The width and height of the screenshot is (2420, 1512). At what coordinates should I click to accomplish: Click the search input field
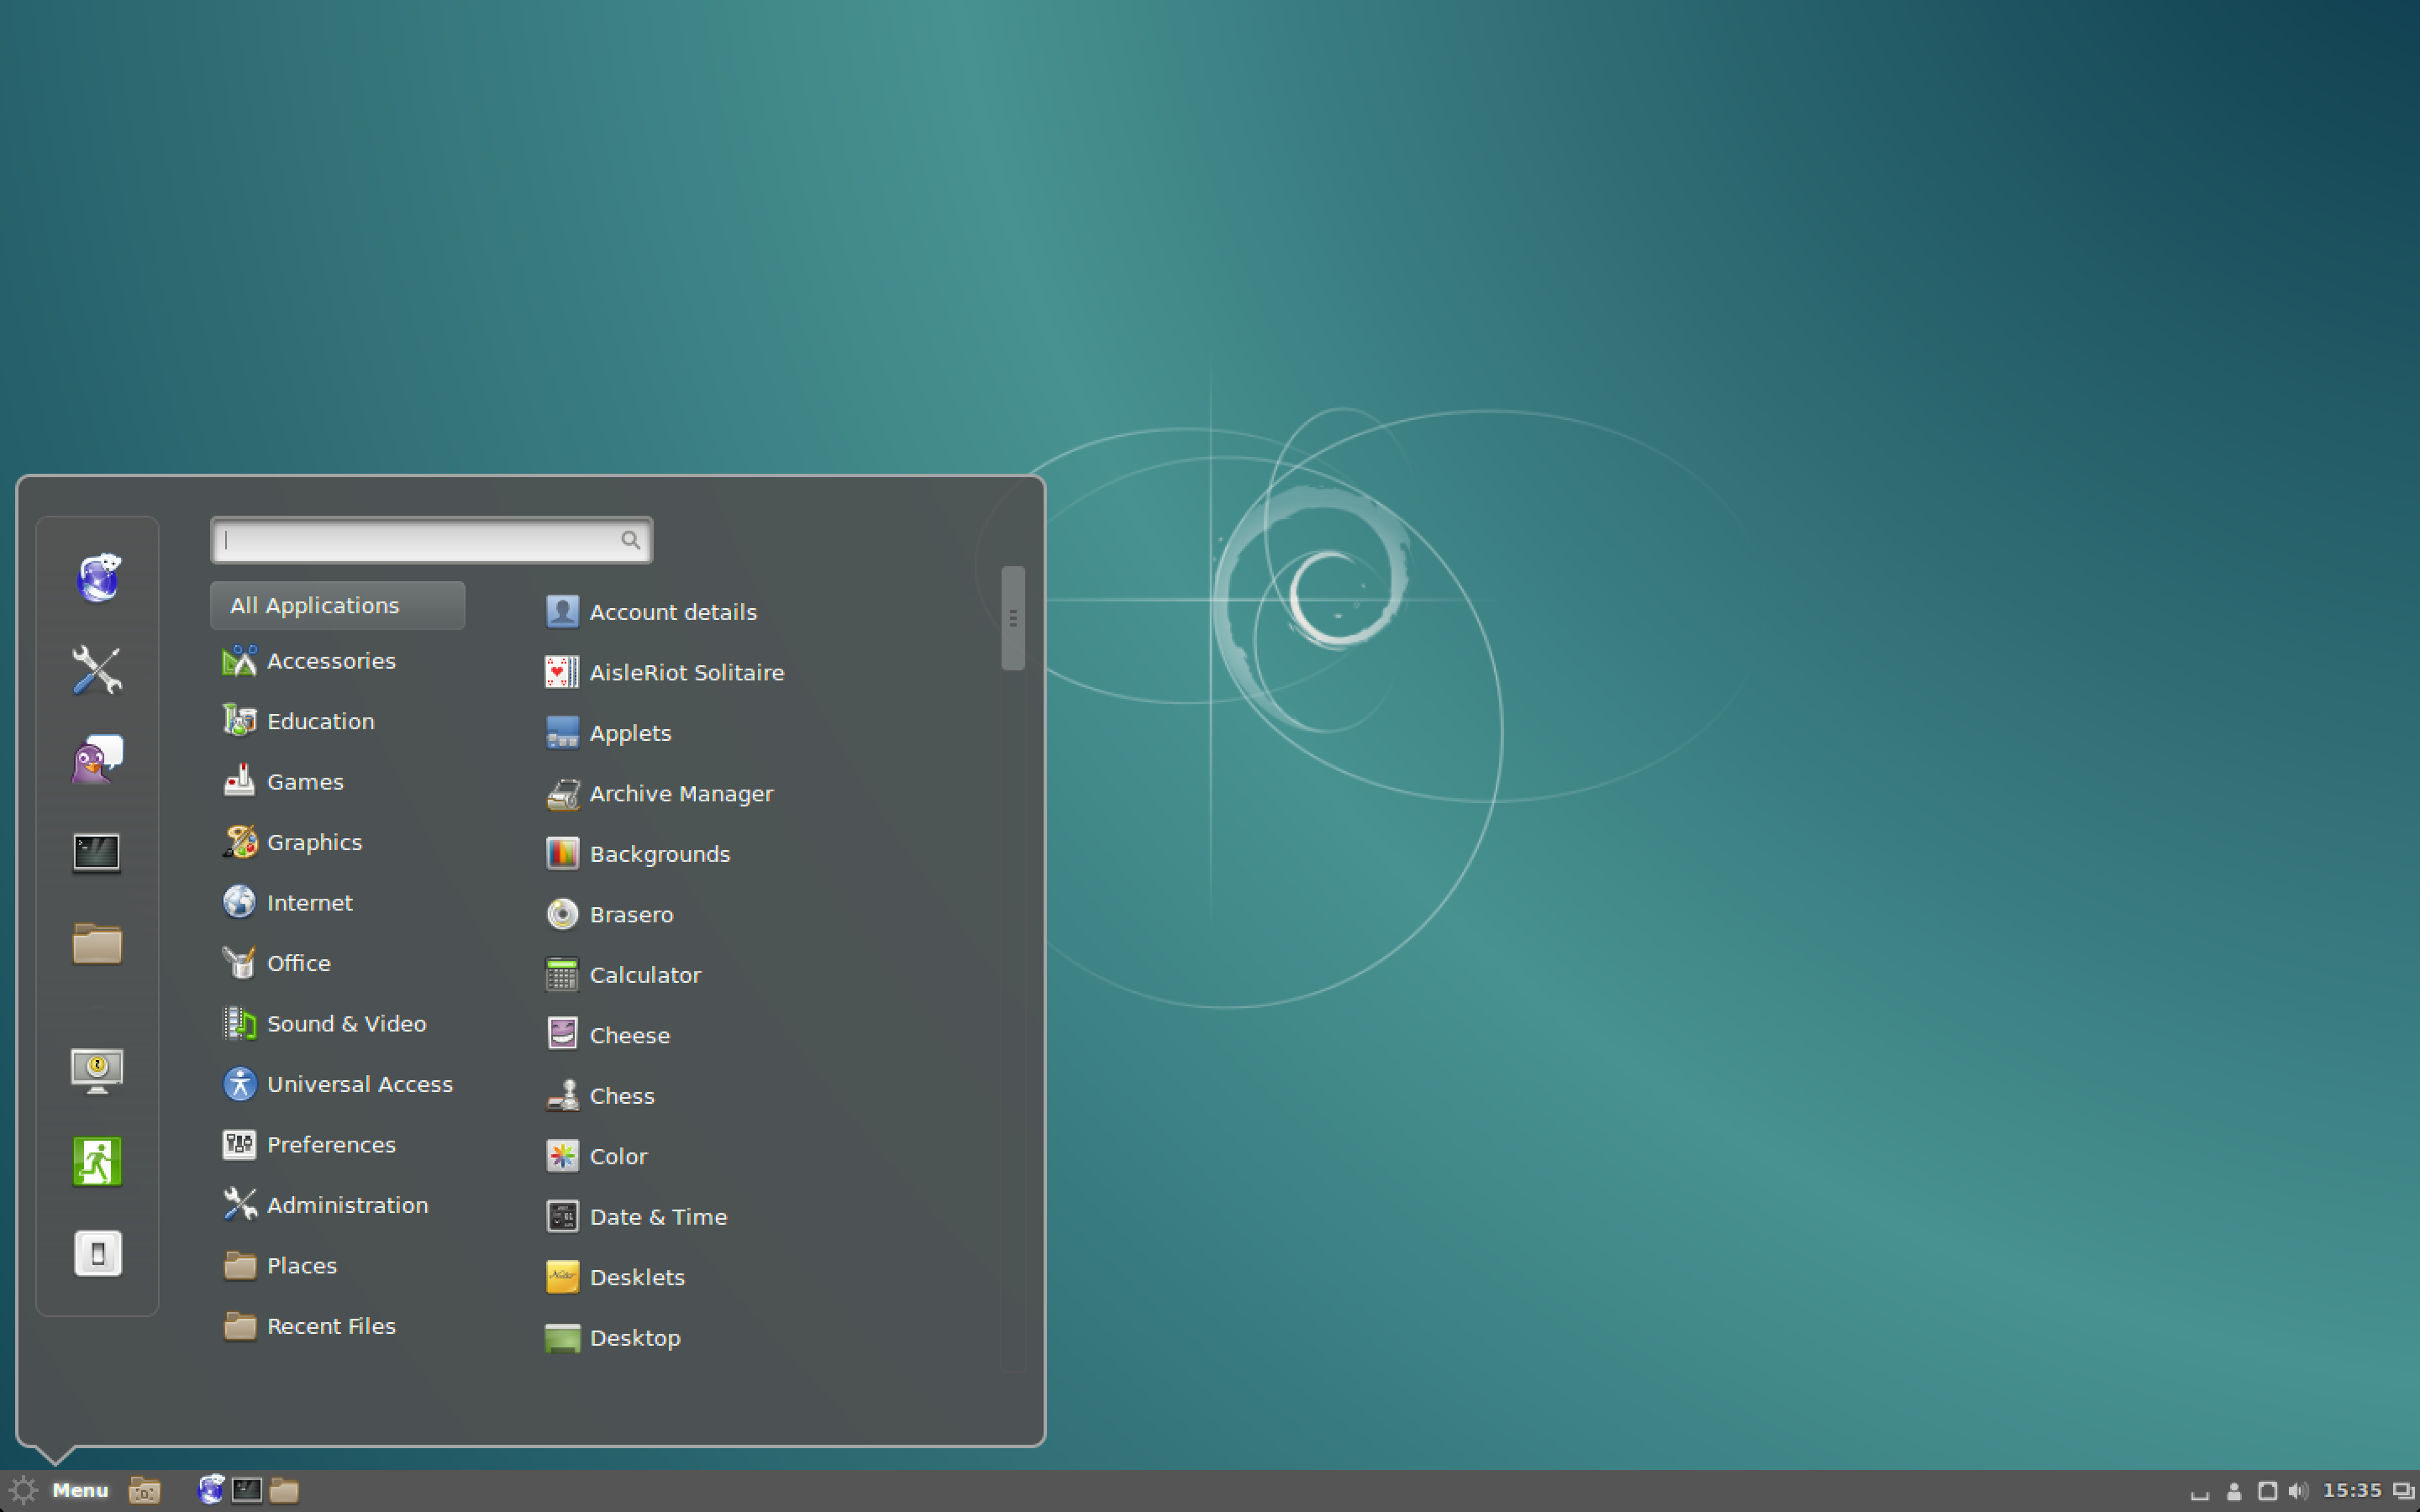point(429,540)
